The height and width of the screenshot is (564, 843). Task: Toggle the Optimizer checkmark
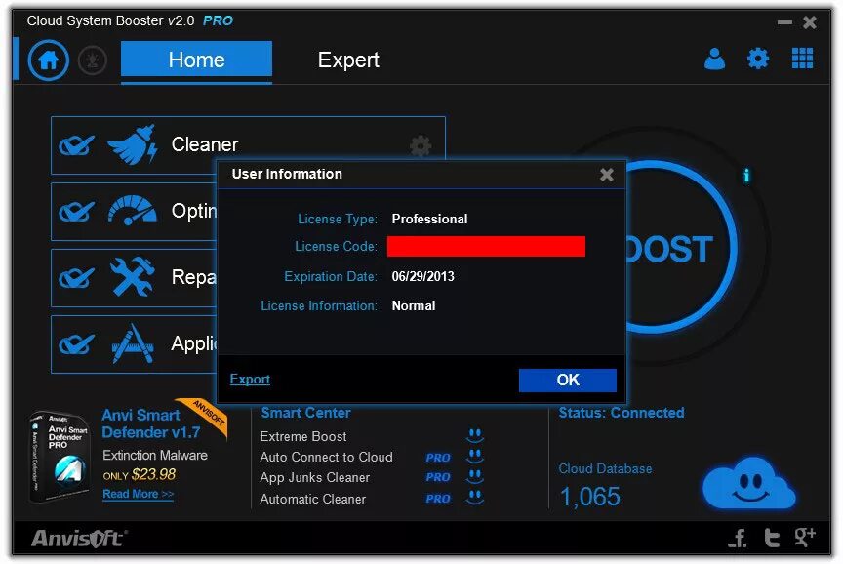[76, 212]
